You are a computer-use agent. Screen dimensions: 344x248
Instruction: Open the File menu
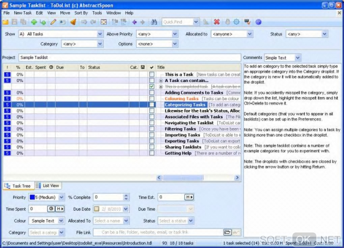(6, 13)
